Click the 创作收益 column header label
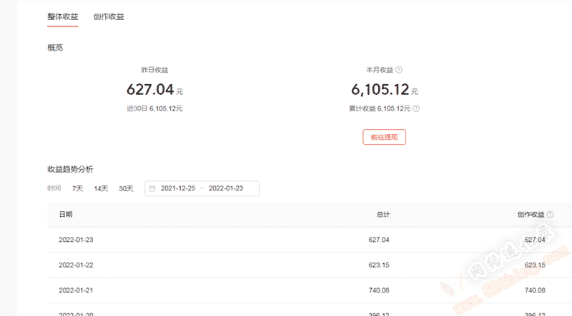Image resolution: width=572 pixels, height=316 pixels. (531, 215)
